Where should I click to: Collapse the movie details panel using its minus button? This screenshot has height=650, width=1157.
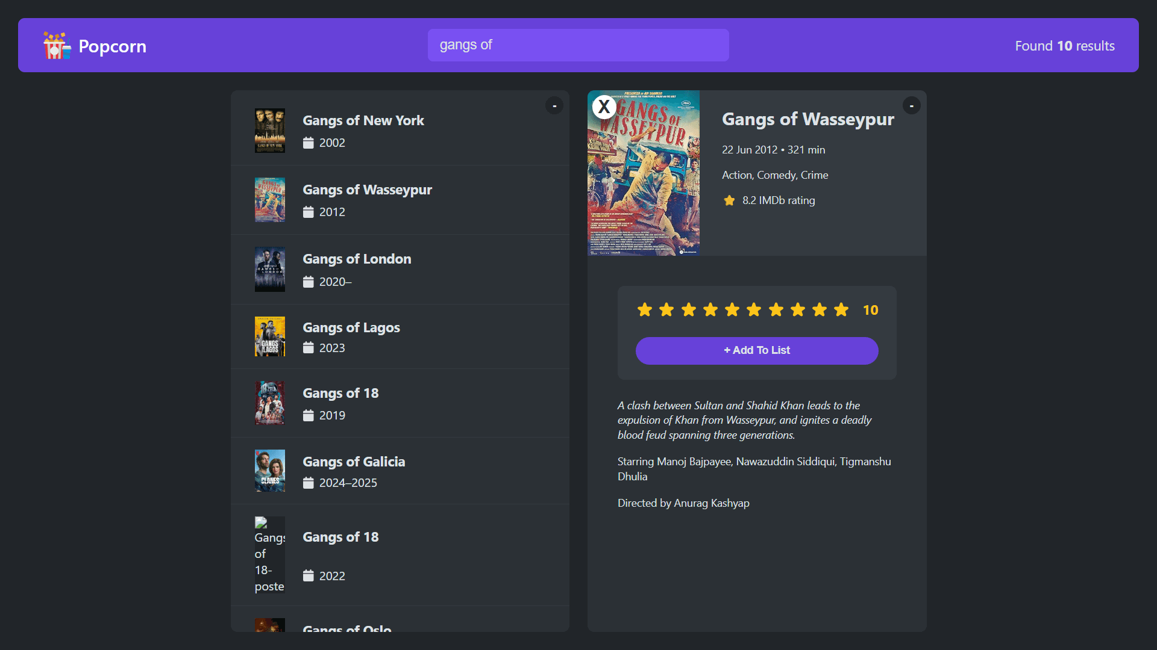click(912, 105)
